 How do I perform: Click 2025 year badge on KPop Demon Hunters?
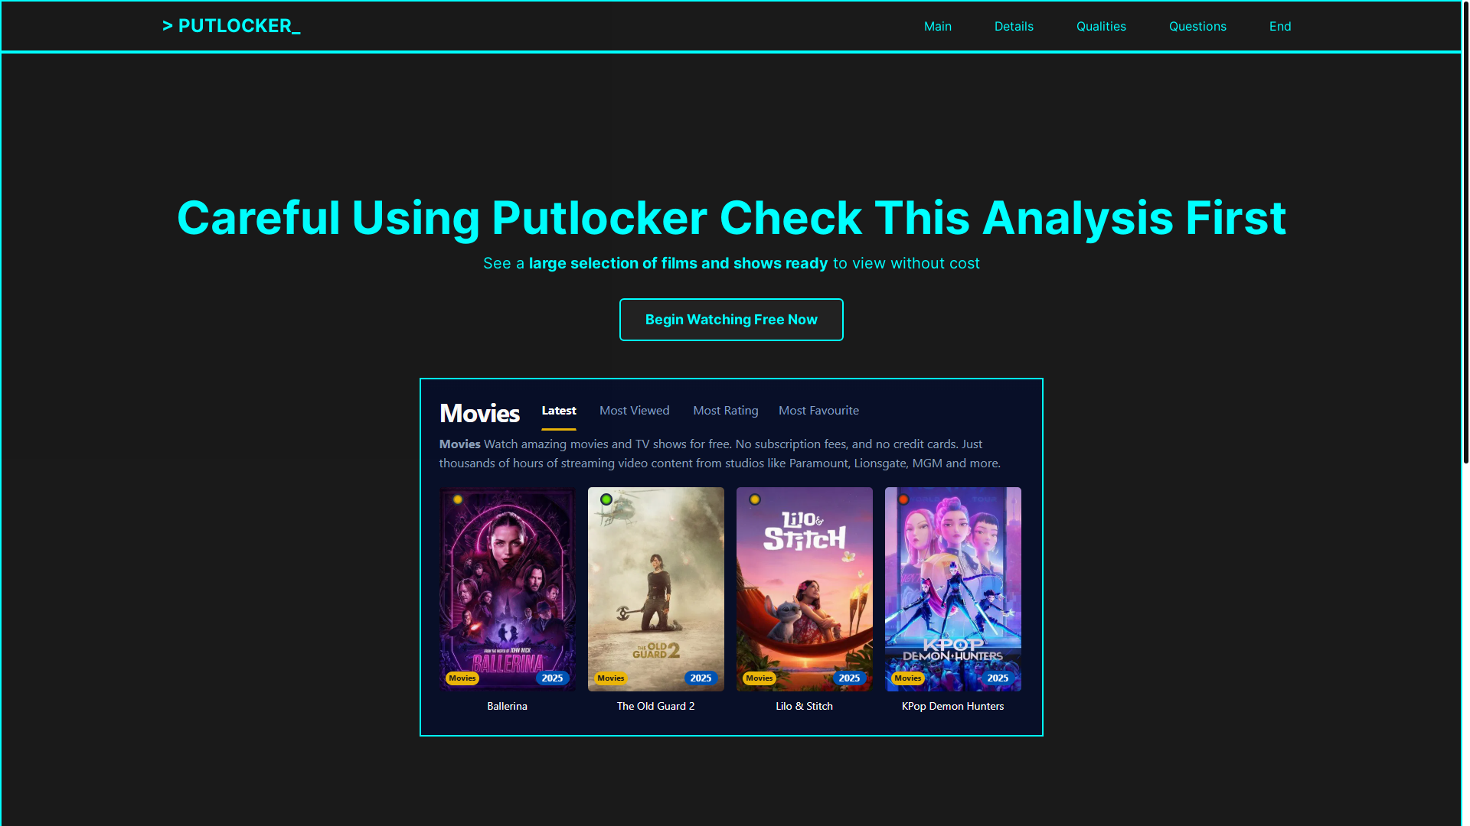coord(998,678)
